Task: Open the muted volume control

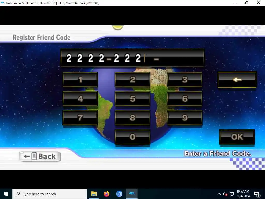Action: point(225,194)
